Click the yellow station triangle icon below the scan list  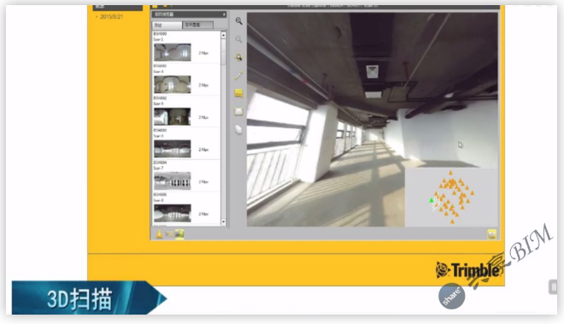pos(159,234)
